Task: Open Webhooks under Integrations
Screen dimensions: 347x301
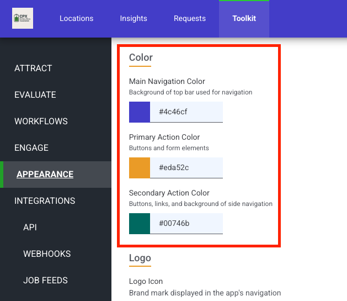Action: (47, 254)
